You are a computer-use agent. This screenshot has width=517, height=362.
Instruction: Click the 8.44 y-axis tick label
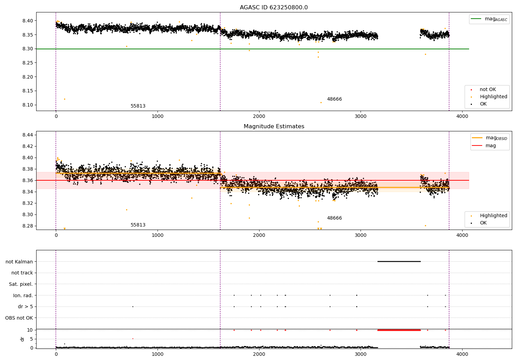pos(27,135)
